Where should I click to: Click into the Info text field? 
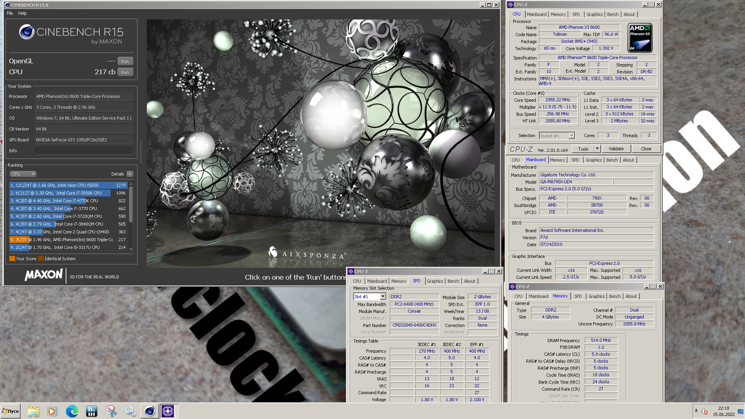point(84,151)
